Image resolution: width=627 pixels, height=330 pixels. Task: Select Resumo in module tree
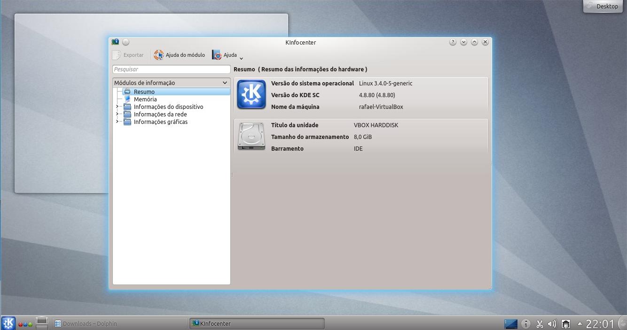click(176, 92)
